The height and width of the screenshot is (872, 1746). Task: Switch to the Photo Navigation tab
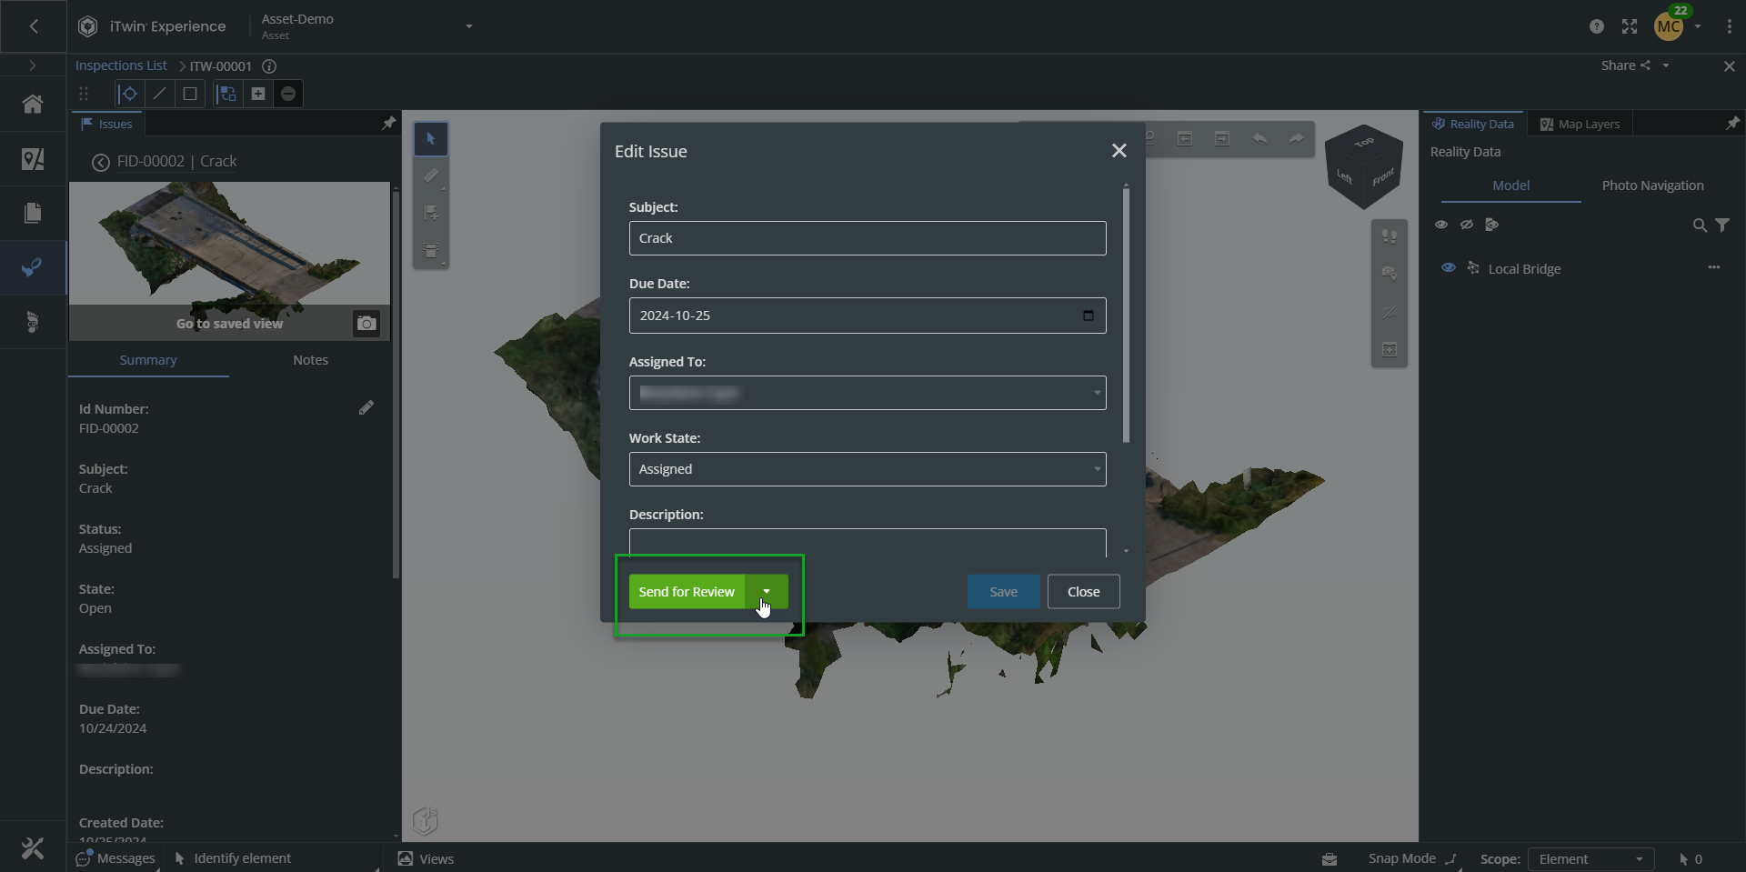click(1652, 185)
